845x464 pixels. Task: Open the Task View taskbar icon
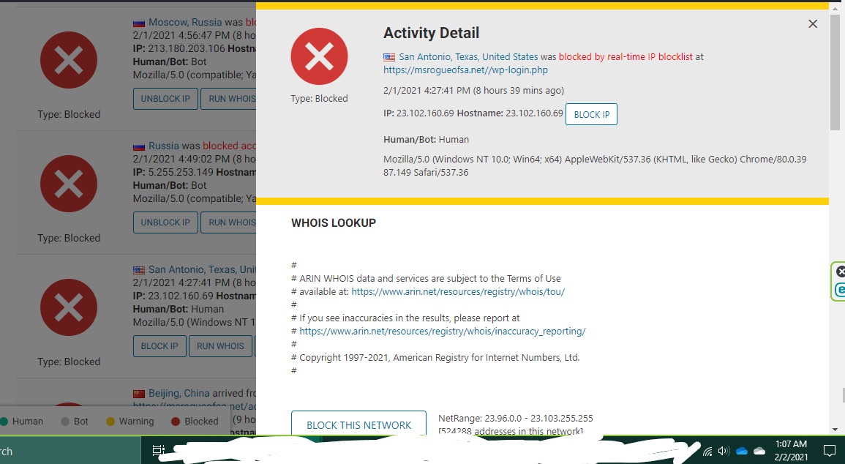tap(157, 451)
